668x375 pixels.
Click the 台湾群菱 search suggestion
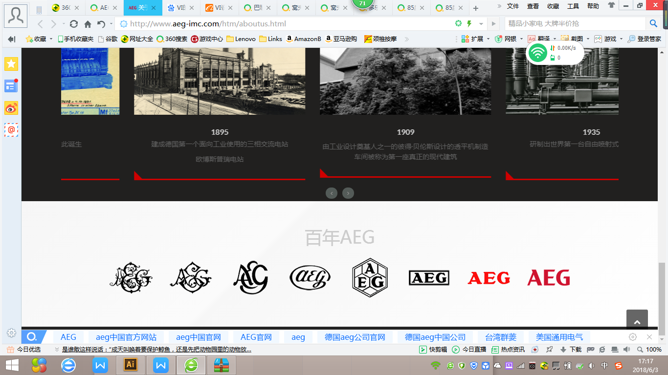(501, 337)
